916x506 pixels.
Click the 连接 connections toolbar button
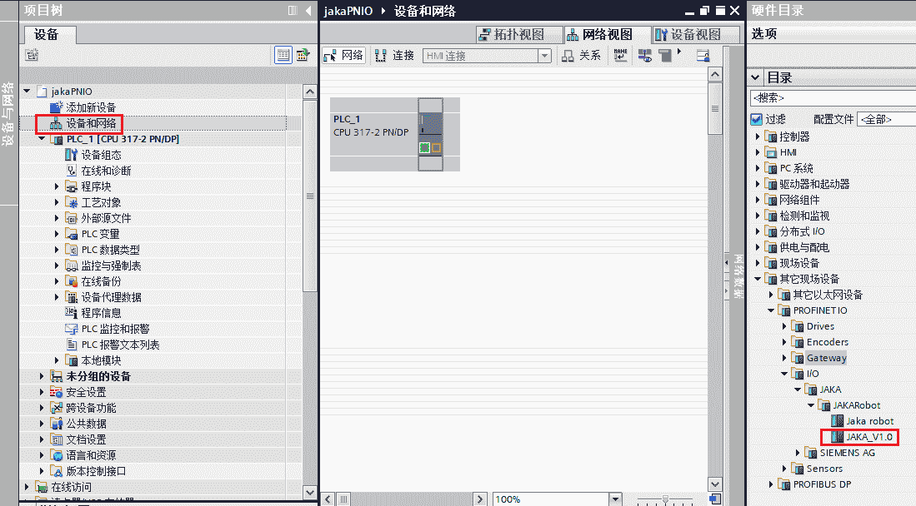click(395, 56)
